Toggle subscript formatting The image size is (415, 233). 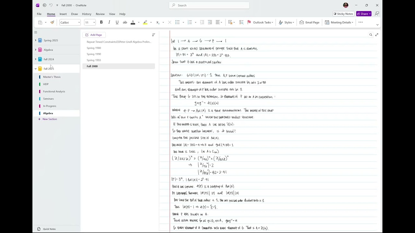tap(158, 22)
